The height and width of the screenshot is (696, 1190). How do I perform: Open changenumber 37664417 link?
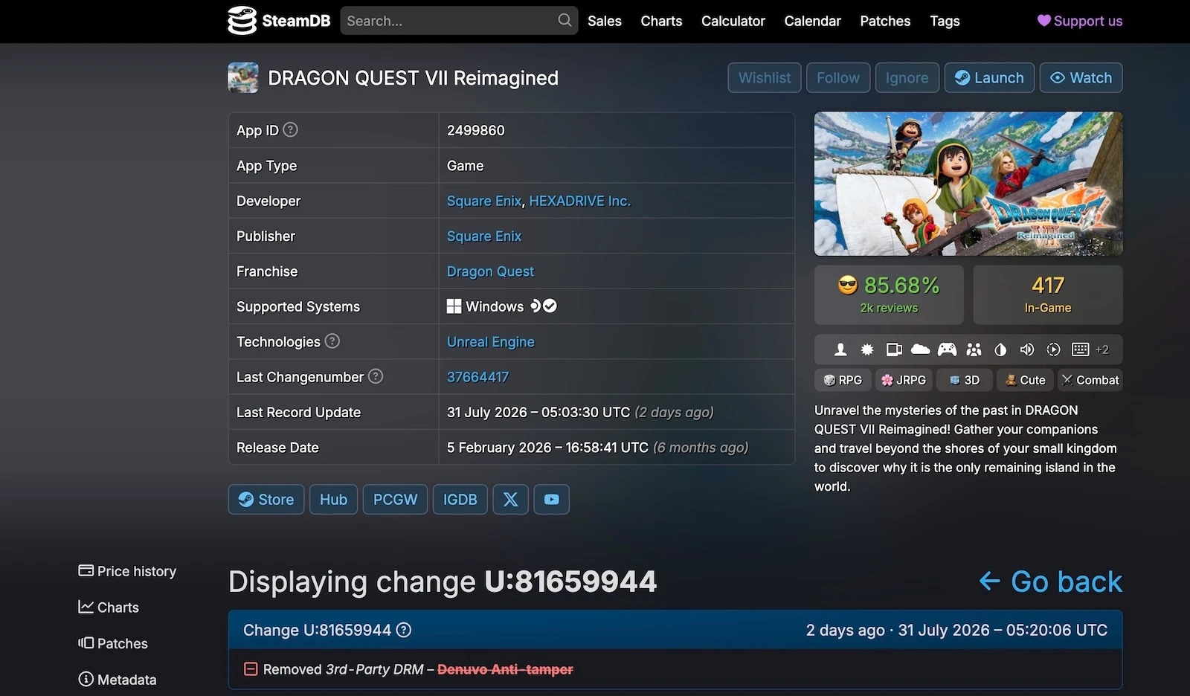point(477,377)
